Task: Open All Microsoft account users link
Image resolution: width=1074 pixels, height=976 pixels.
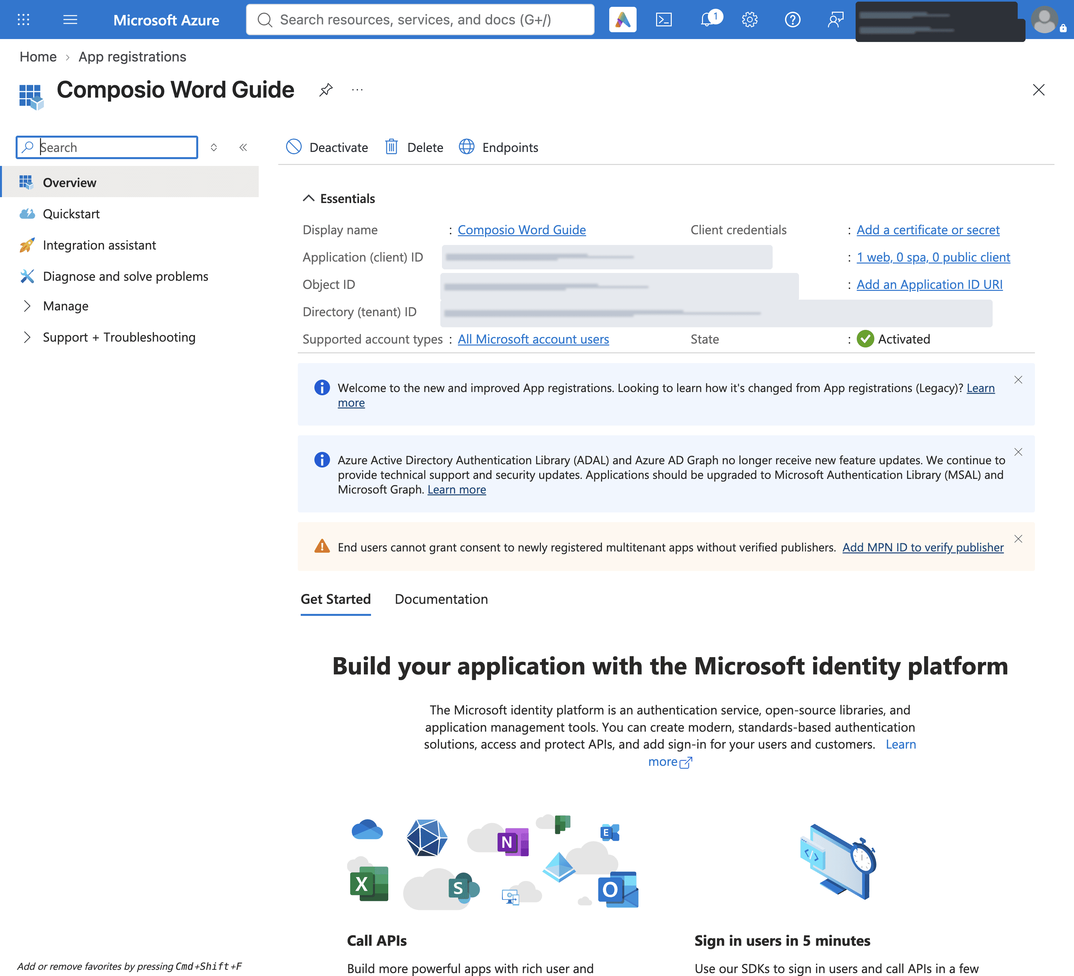Action: 533,339
